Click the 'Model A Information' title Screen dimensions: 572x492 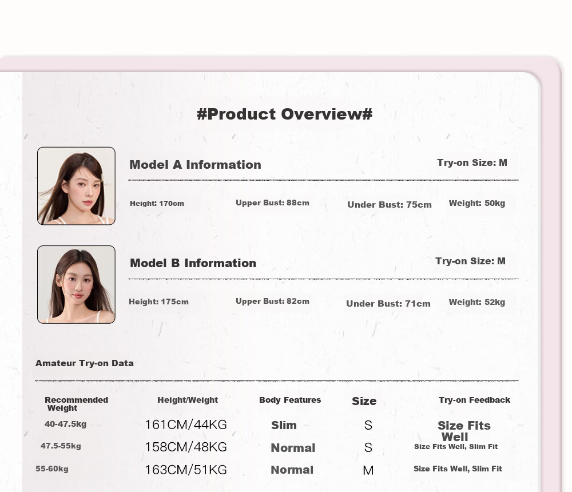pyautogui.click(x=195, y=165)
